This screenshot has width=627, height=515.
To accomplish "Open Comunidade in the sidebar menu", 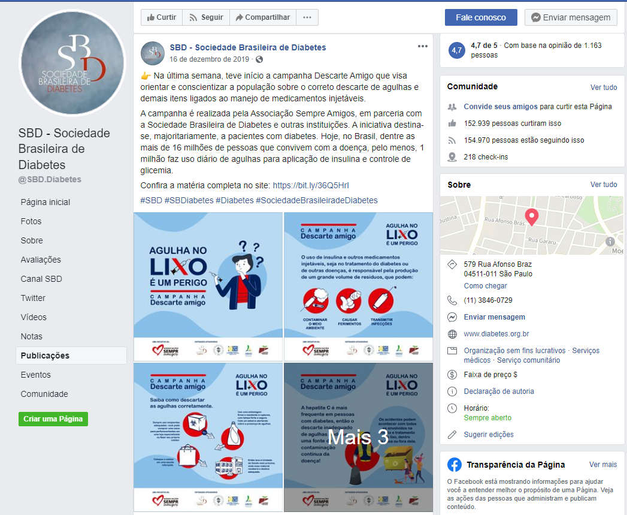I will 44,394.
